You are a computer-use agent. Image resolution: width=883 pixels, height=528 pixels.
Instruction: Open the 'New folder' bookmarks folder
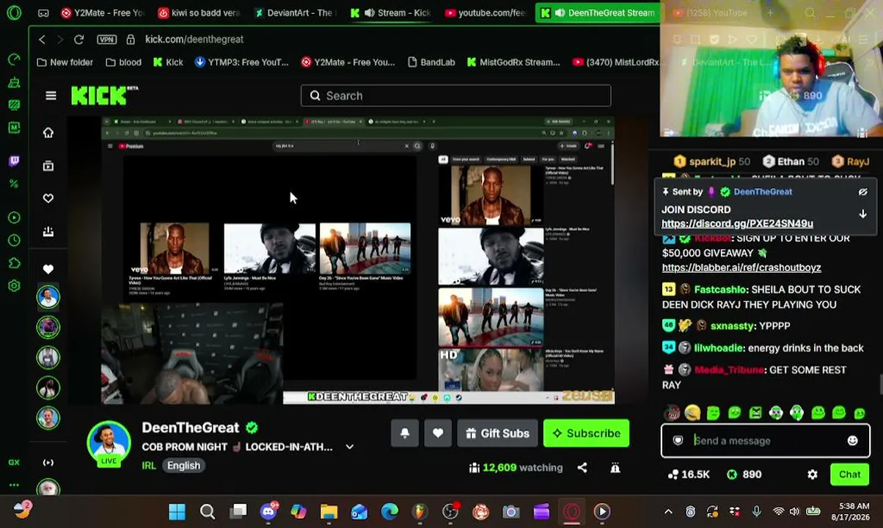tap(65, 62)
